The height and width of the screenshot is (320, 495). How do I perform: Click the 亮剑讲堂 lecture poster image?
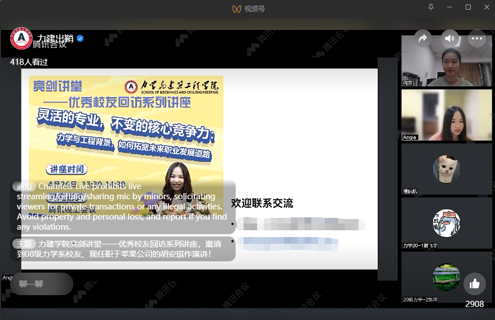point(126,135)
